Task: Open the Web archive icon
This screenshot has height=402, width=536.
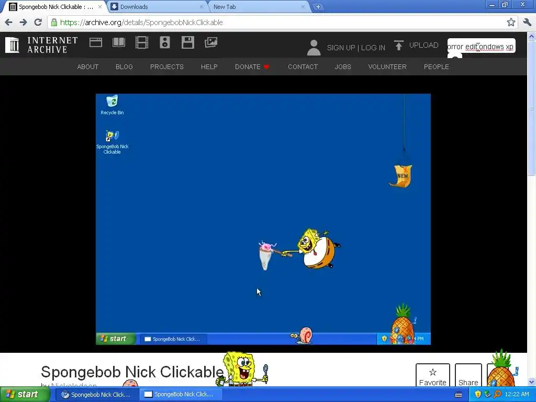Action: coord(96,43)
